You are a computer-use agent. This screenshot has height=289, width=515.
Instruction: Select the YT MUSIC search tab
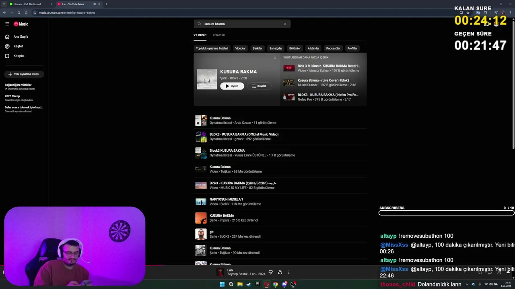pyautogui.click(x=200, y=35)
